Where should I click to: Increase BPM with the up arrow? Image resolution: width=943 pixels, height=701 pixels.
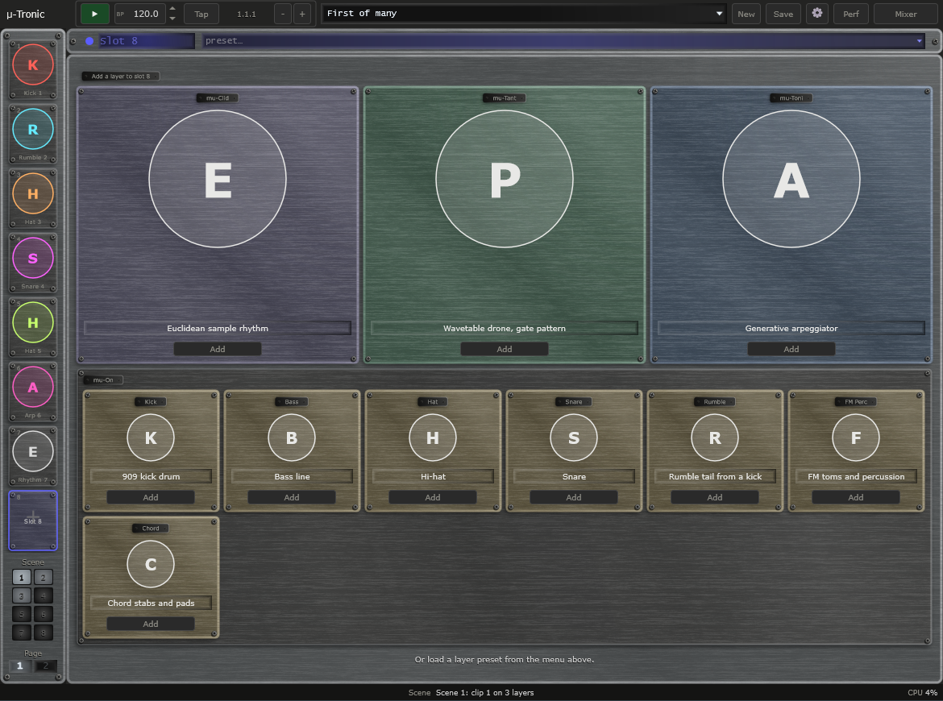click(172, 8)
